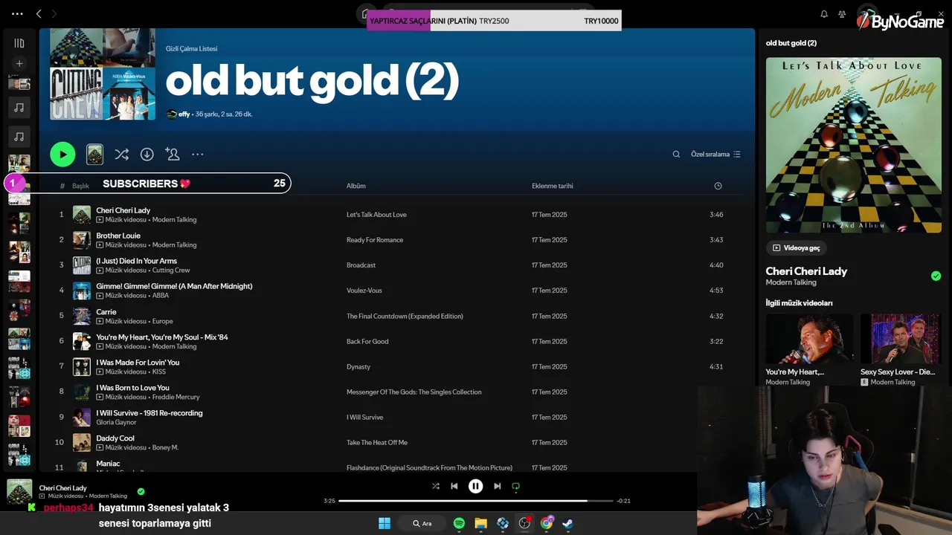
Task: Open the Dynasty album link
Action: [358, 367]
